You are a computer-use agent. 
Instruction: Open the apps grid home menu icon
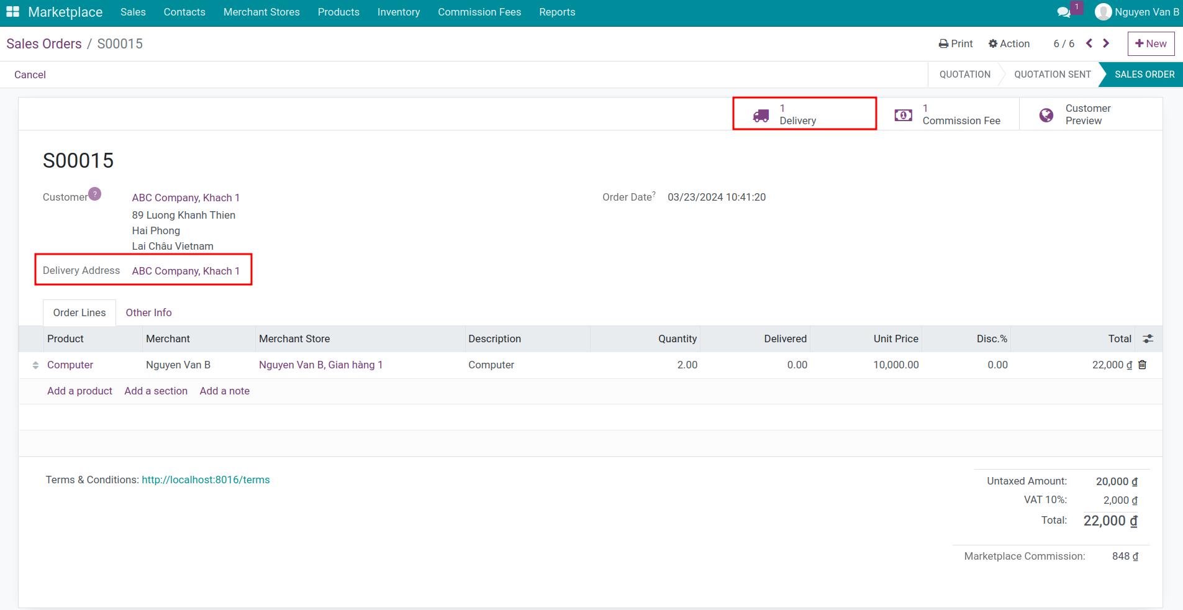12,12
